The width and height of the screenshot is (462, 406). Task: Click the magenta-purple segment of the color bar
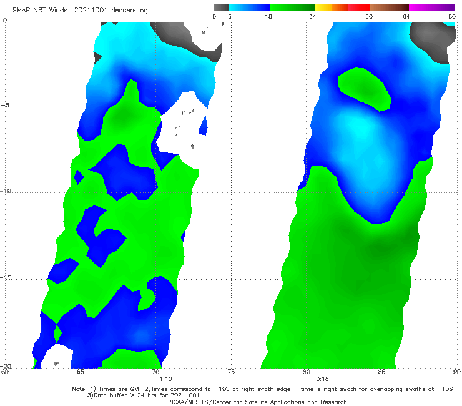pos(432,7)
